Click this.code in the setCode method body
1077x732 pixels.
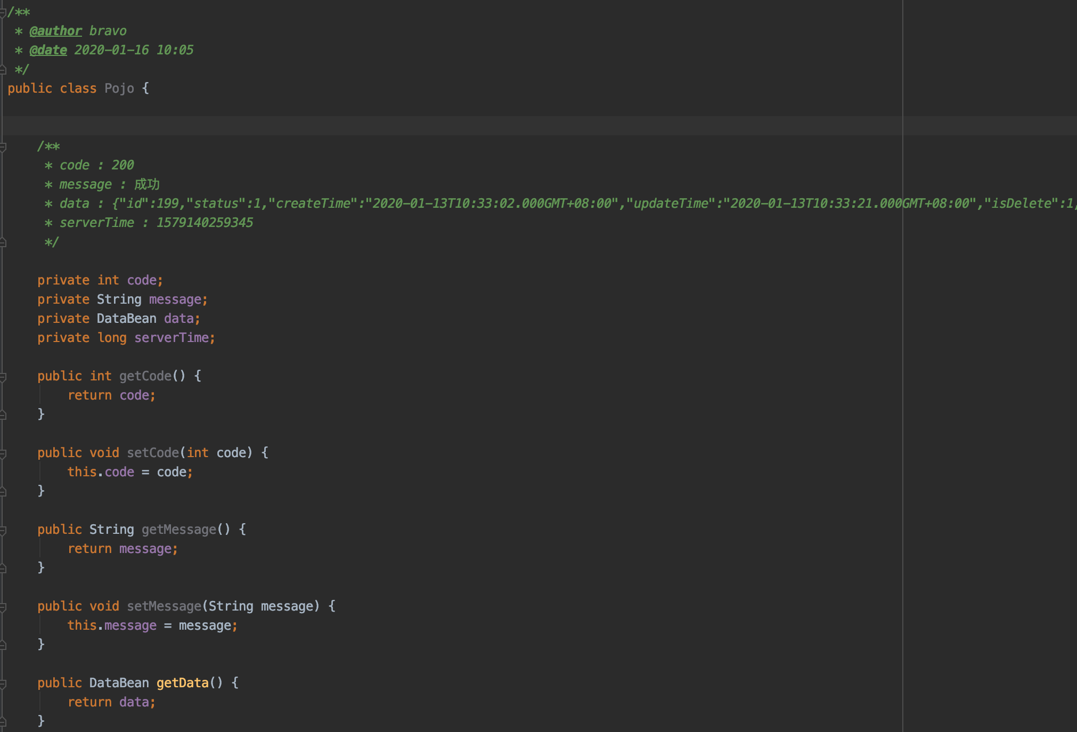click(101, 472)
